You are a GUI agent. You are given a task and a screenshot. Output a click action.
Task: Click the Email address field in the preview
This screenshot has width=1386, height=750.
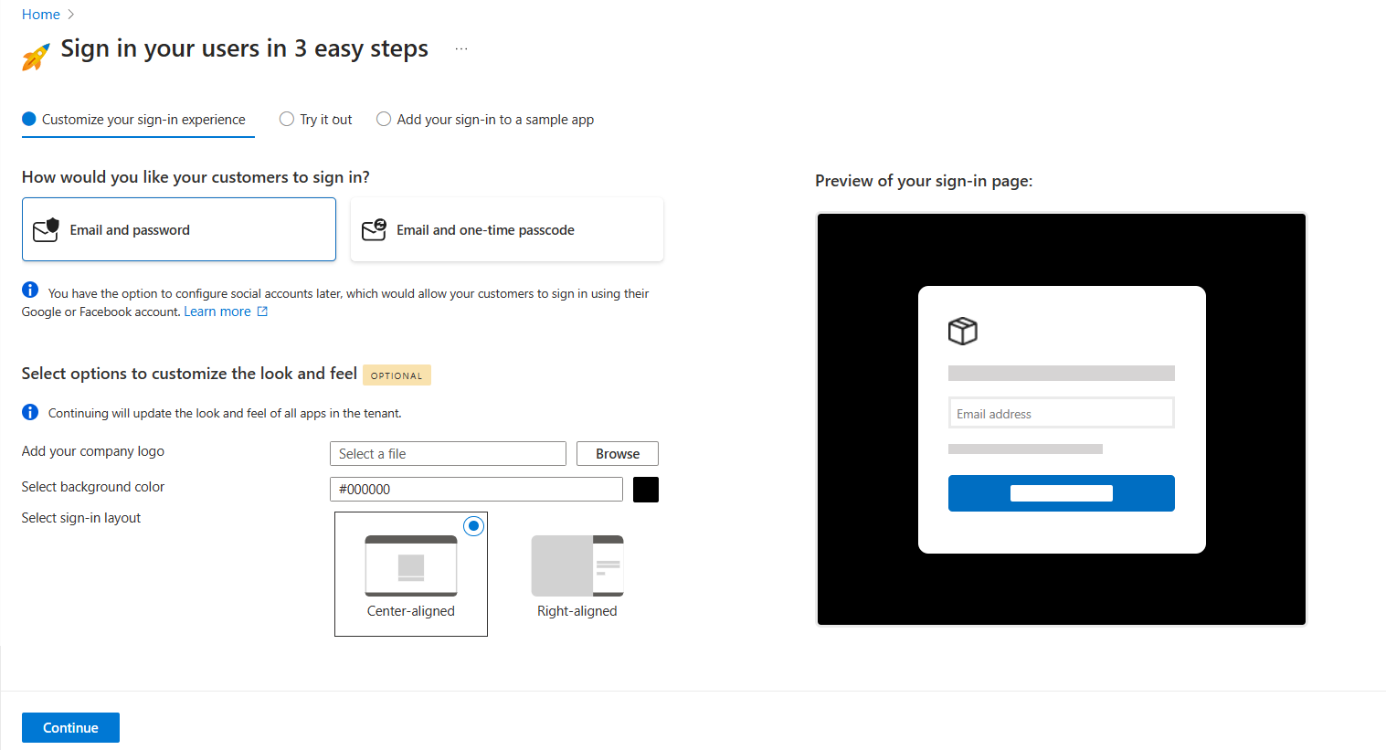click(x=1061, y=412)
